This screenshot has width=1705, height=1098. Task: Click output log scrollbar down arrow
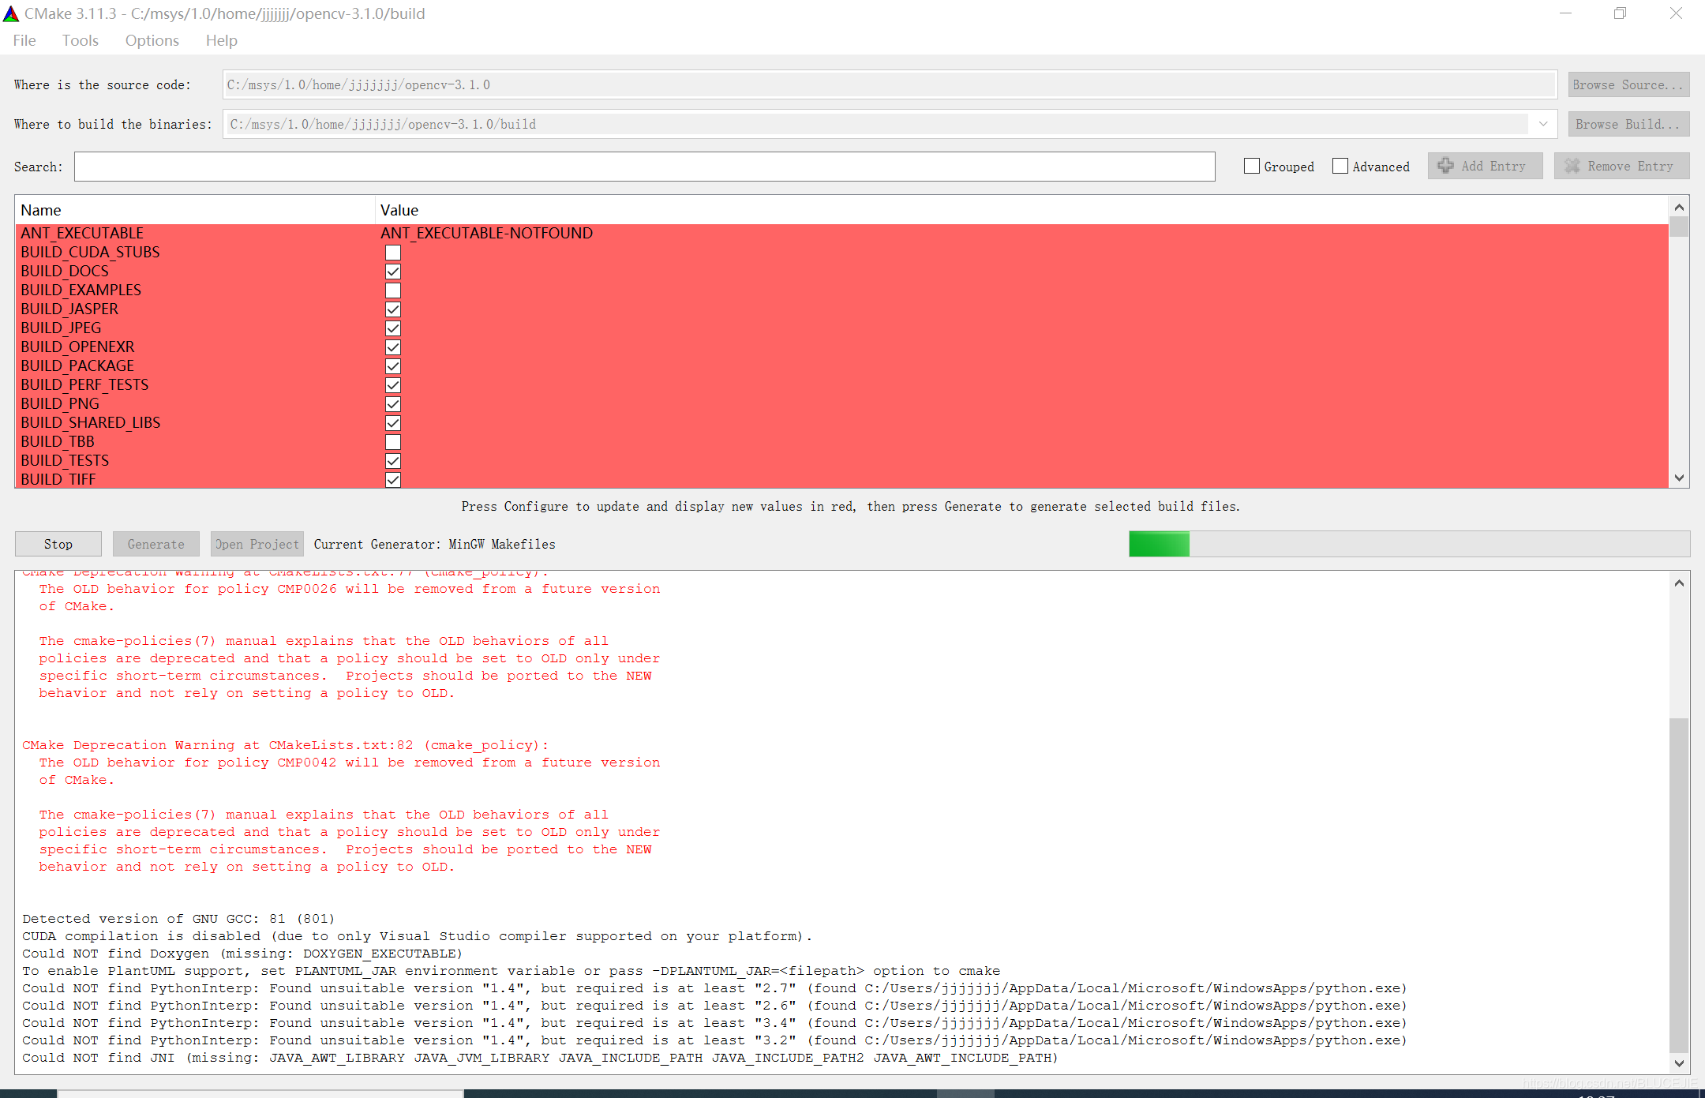(1679, 1062)
